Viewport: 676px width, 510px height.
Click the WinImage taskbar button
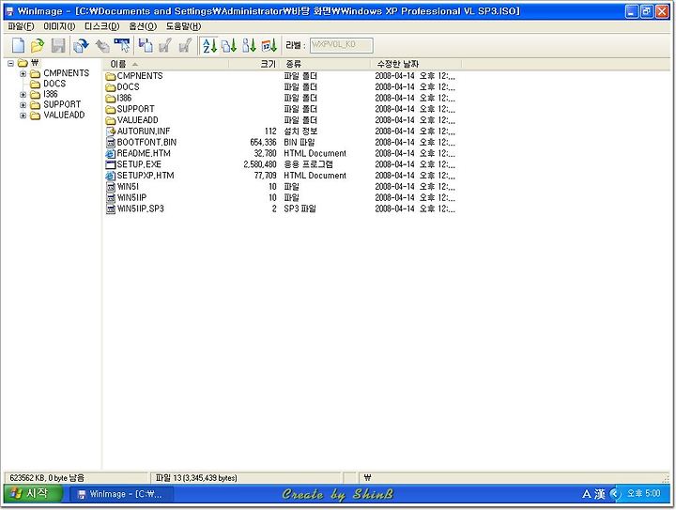[x=119, y=494]
